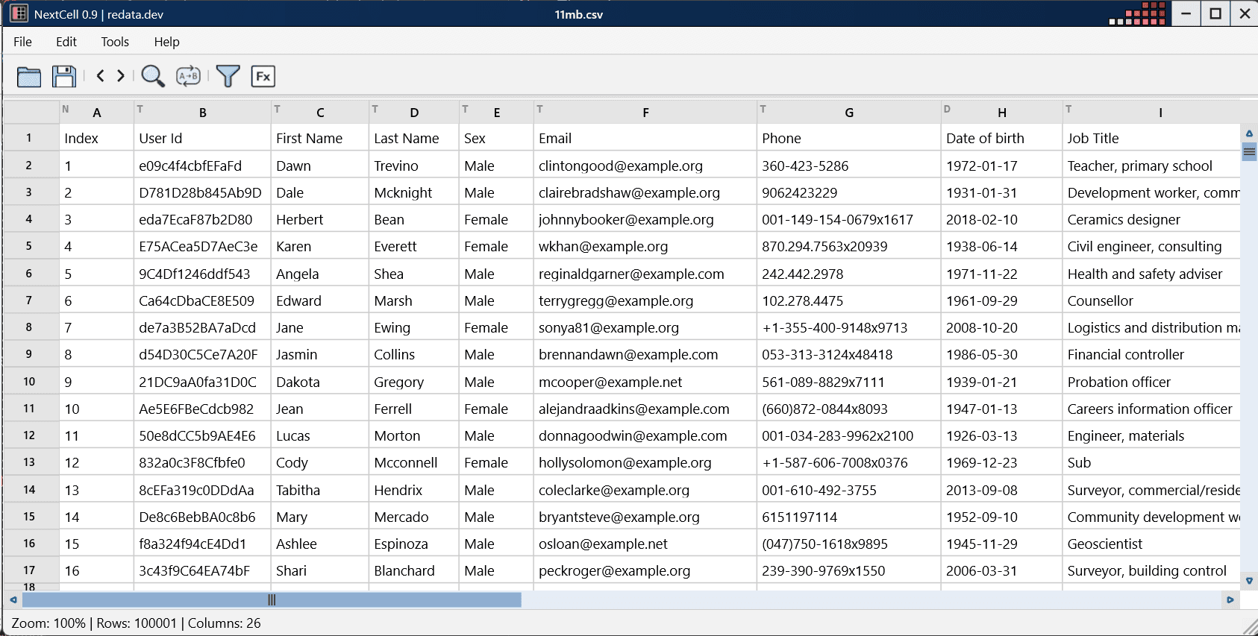The image size is (1258, 636).
Task: Select column A header
Action: click(97, 113)
